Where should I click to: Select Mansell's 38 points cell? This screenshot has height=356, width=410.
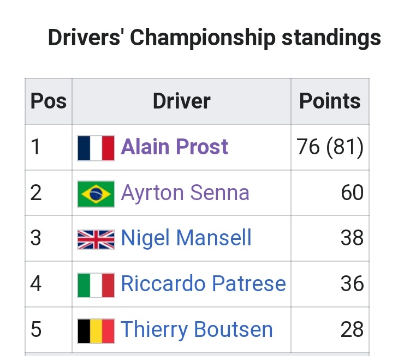(330, 238)
